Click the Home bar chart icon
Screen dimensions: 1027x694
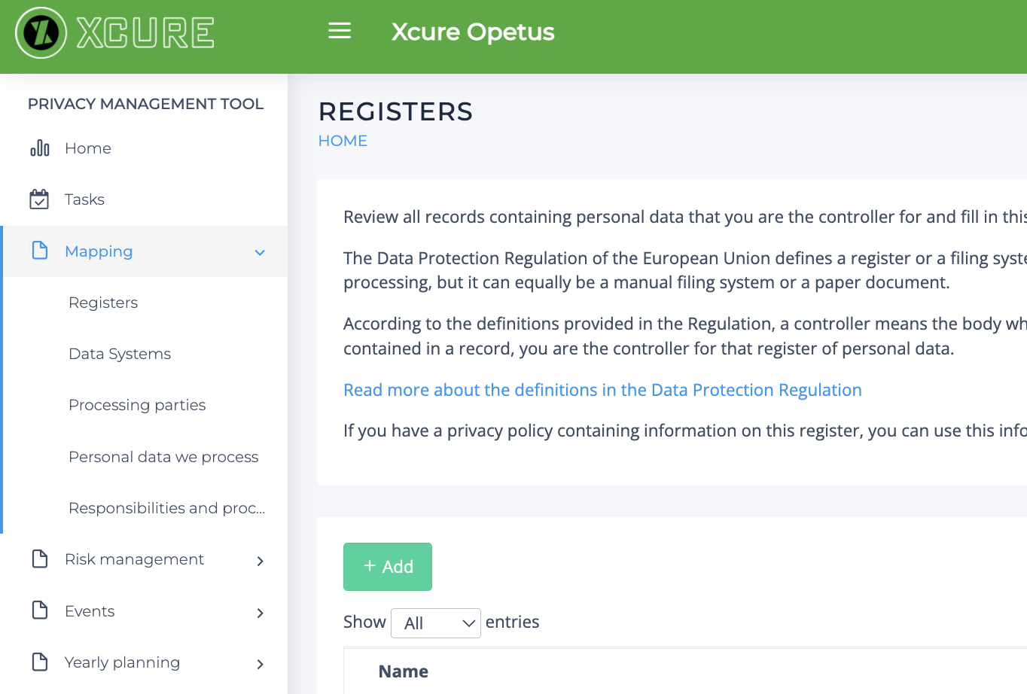pos(40,148)
